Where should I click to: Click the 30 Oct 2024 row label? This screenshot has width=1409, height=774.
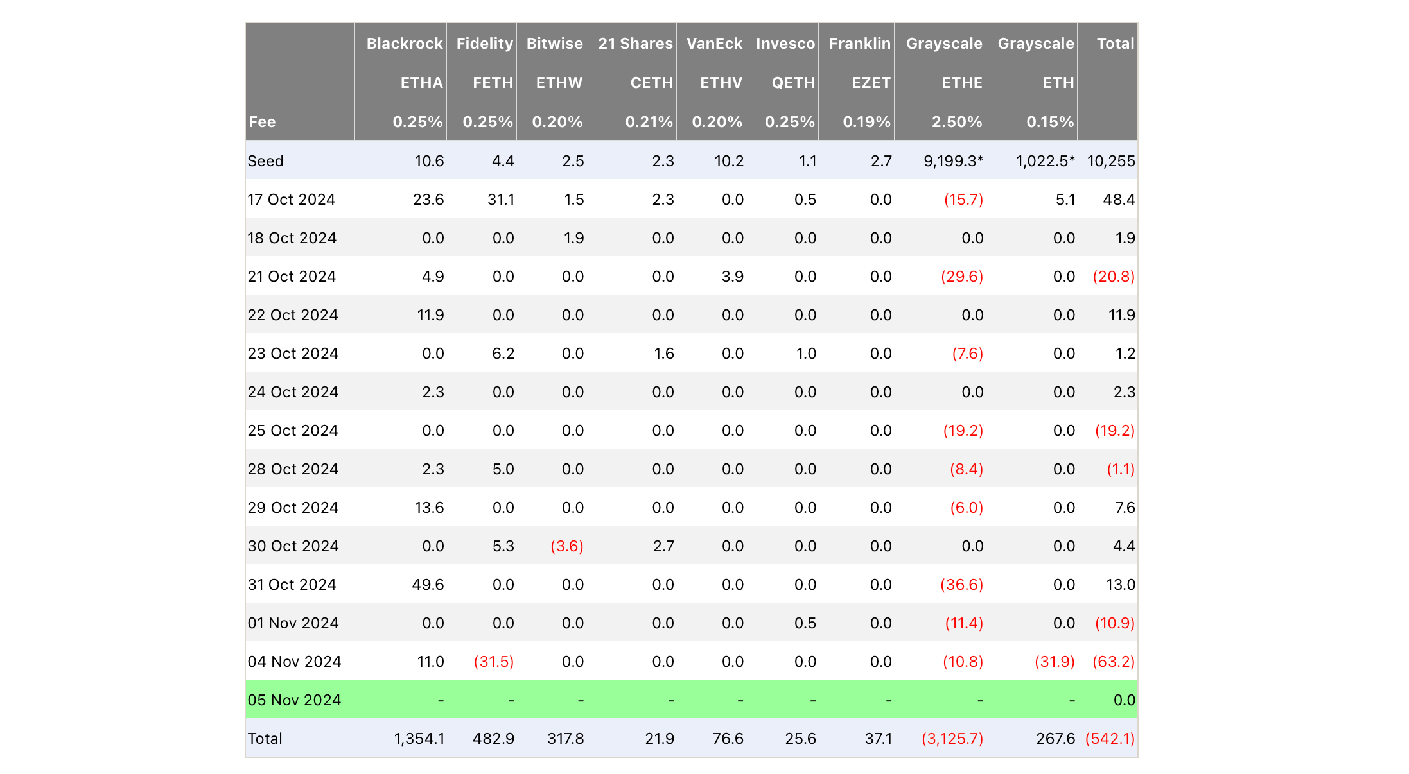coord(292,546)
